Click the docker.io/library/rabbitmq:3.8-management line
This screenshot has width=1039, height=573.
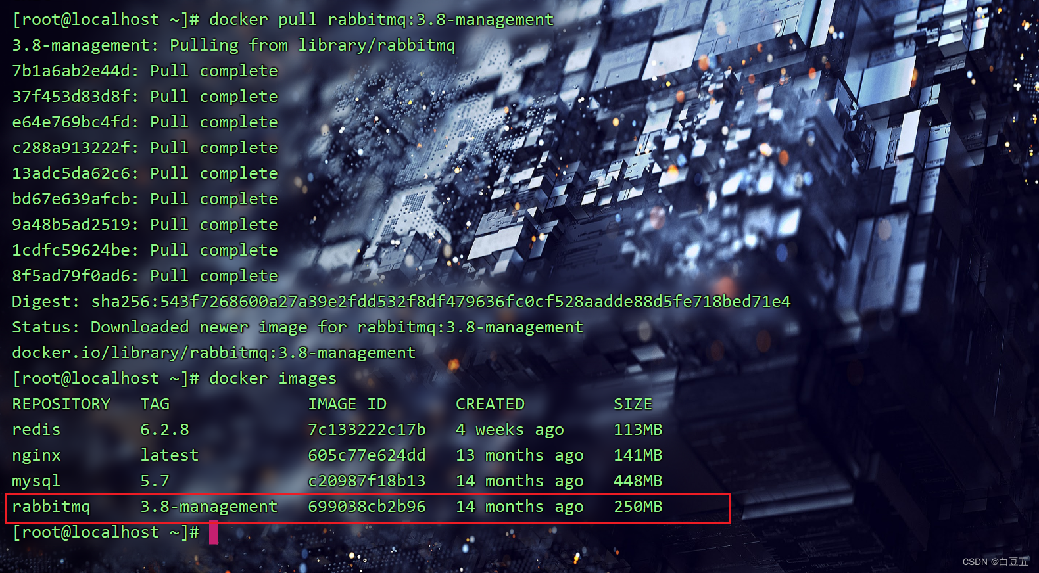tap(214, 353)
